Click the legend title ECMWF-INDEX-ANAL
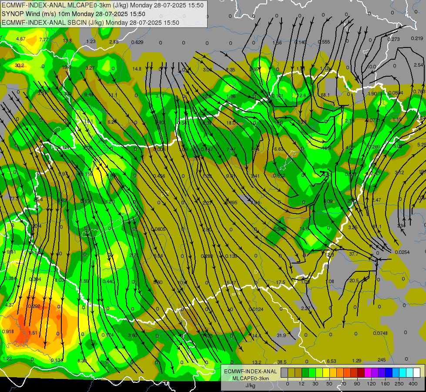426x392 pixels. coord(250,372)
